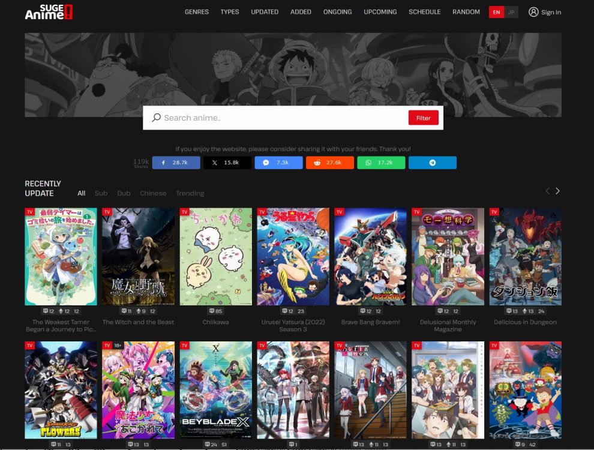Screen dimensions: 594x450
Task: Click the red Filter button
Action: click(423, 118)
